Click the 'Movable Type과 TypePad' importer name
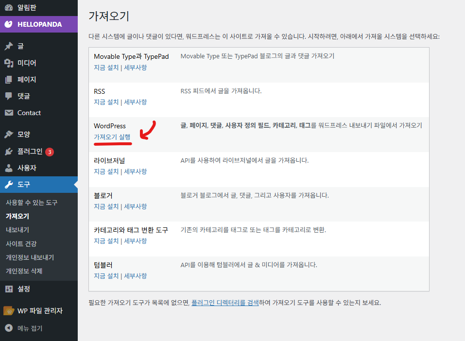The height and width of the screenshot is (341, 465). coord(131,56)
